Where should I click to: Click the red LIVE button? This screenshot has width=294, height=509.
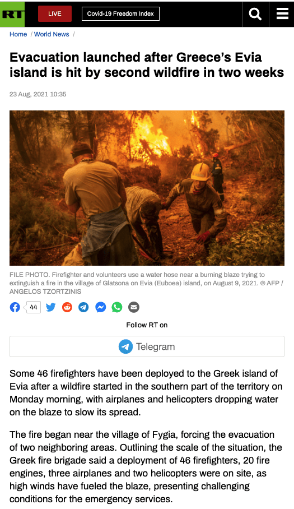click(55, 13)
